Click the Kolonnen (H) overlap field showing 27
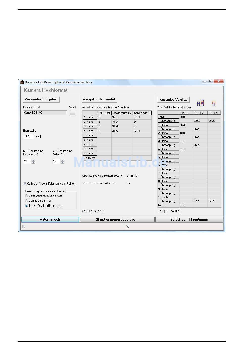Image resolution: width=240 pixels, height=351 pixels. (x=27, y=161)
